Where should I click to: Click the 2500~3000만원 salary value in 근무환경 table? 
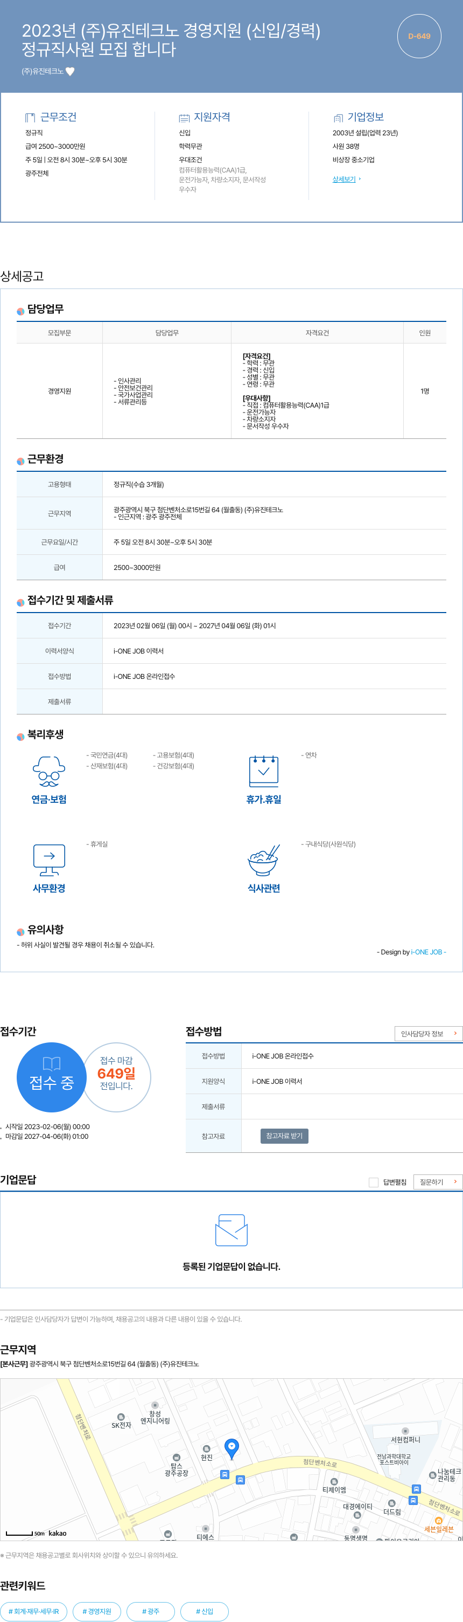click(x=137, y=567)
